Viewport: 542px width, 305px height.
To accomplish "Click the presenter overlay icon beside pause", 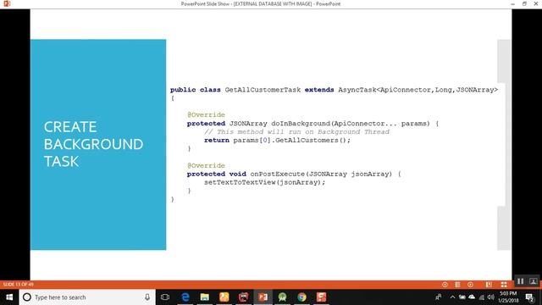I will (x=534, y=281).
